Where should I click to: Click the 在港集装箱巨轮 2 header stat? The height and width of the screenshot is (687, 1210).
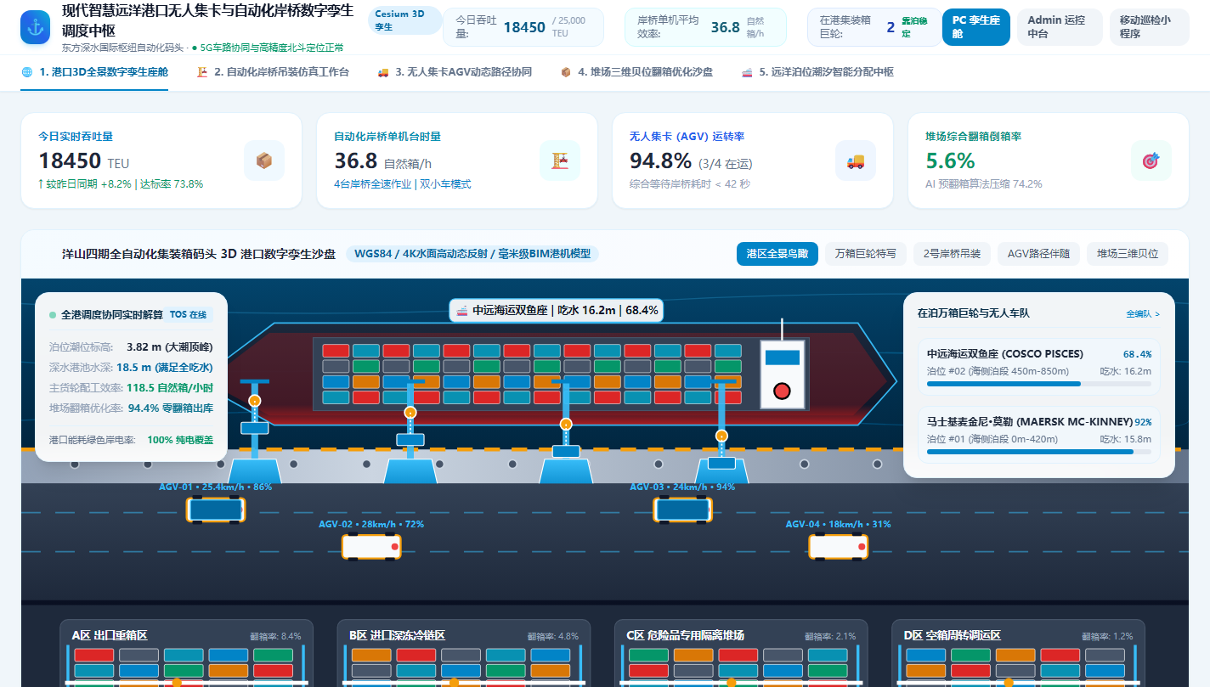click(873, 27)
